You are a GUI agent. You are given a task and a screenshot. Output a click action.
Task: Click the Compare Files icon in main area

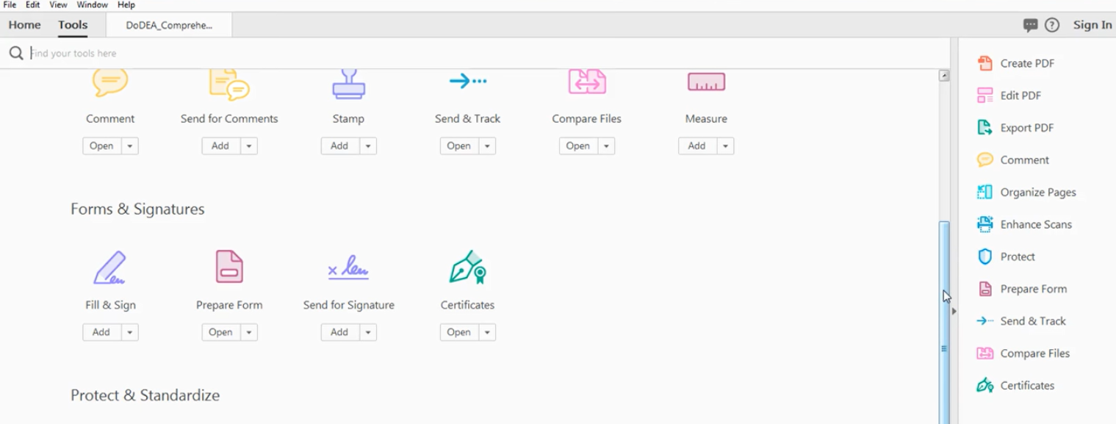(x=586, y=82)
